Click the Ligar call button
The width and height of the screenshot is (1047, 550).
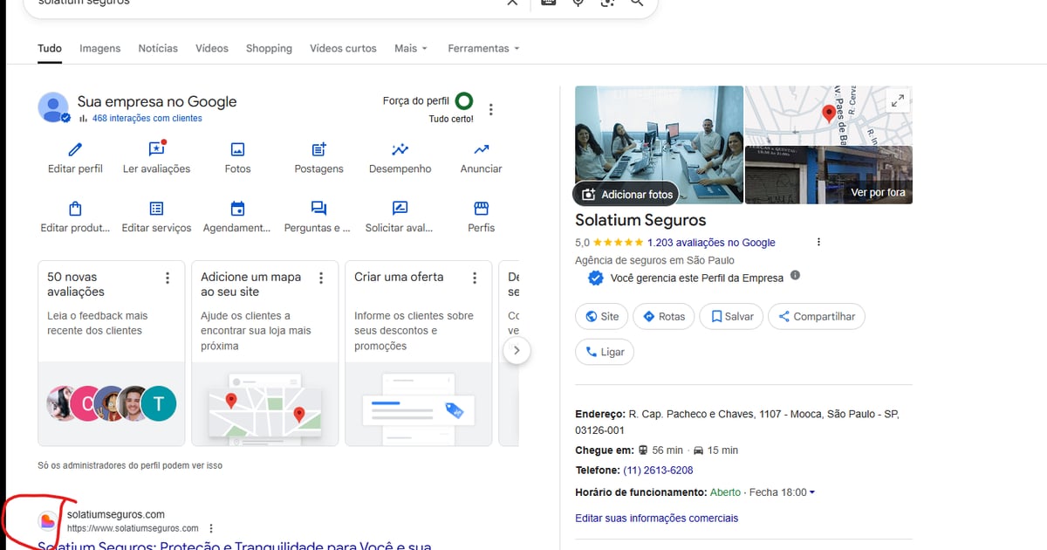605,352
